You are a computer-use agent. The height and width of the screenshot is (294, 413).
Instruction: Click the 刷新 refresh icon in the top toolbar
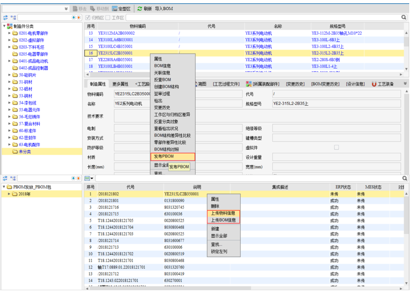tap(140, 8)
